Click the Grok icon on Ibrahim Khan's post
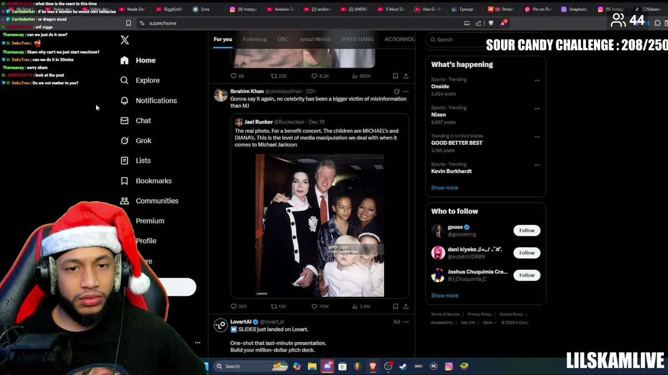 pyautogui.click(x=397, y=91)
